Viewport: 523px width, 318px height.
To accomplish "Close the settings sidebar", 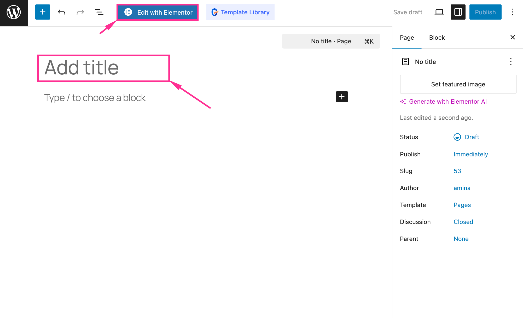I will point(513,37).
